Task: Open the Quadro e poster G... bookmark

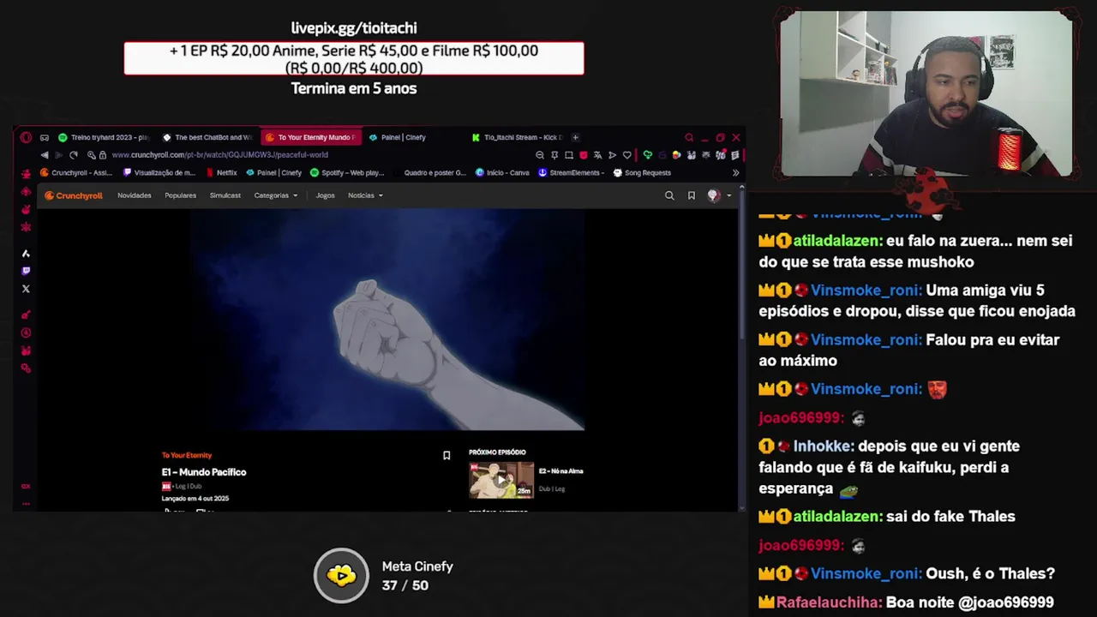Action: (429, 172)
